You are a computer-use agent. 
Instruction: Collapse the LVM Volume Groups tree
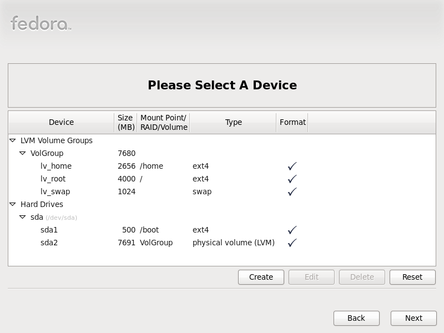13,140
